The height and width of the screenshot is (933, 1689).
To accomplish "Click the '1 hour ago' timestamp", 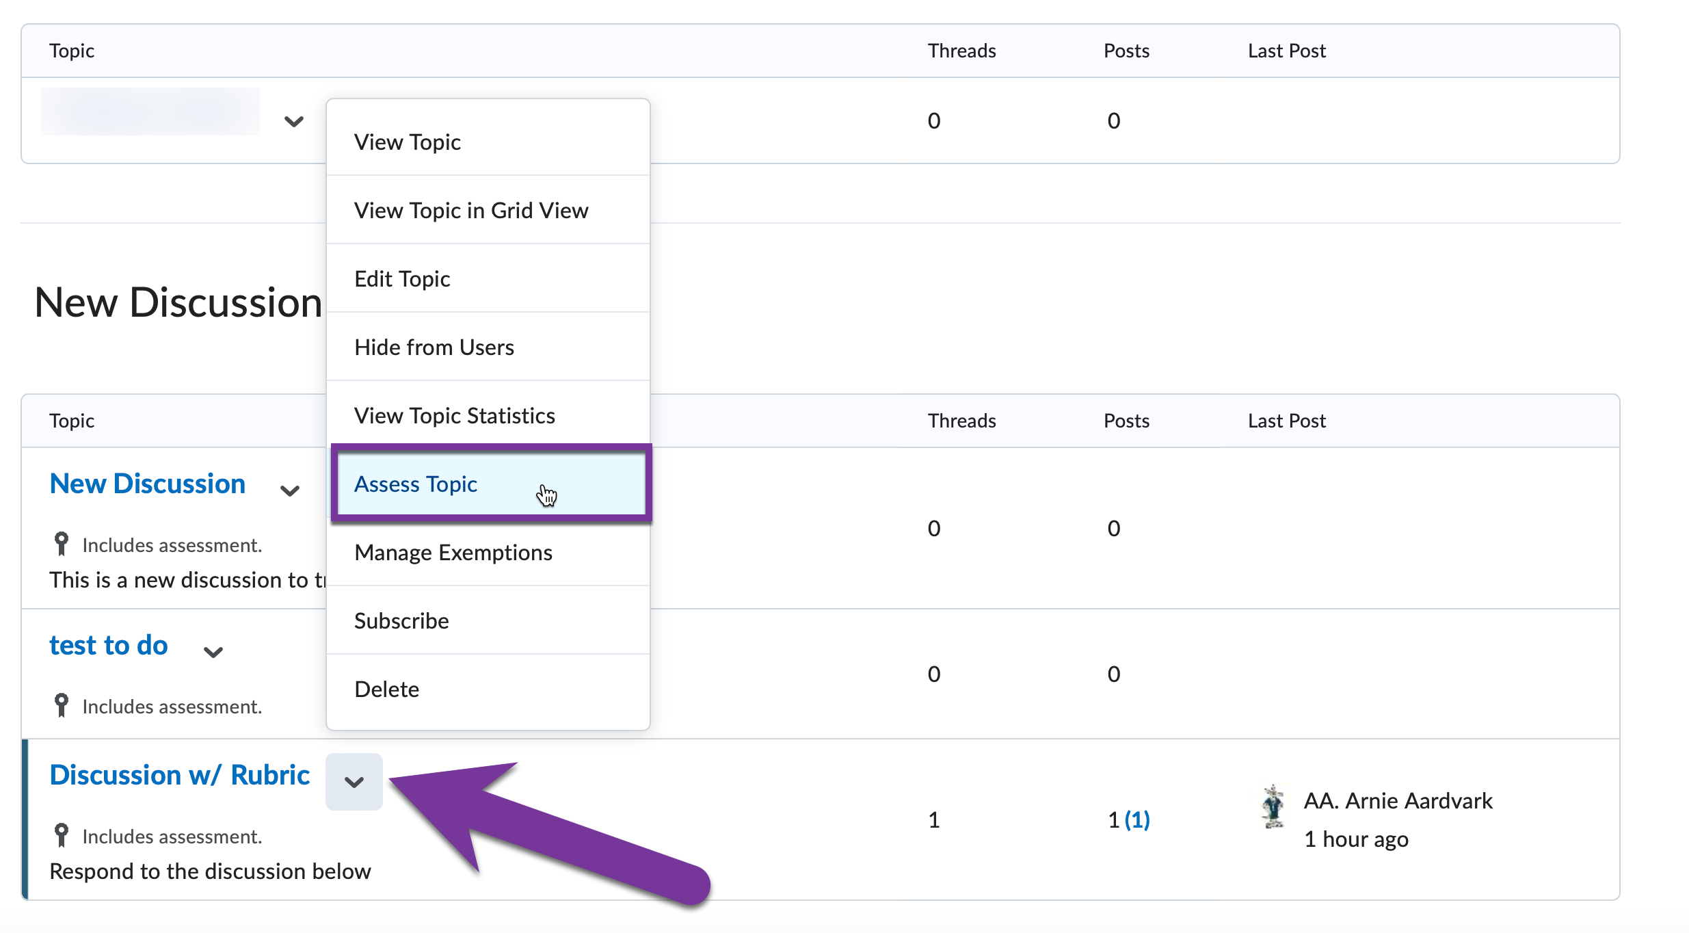I will tap(1357, 839).
